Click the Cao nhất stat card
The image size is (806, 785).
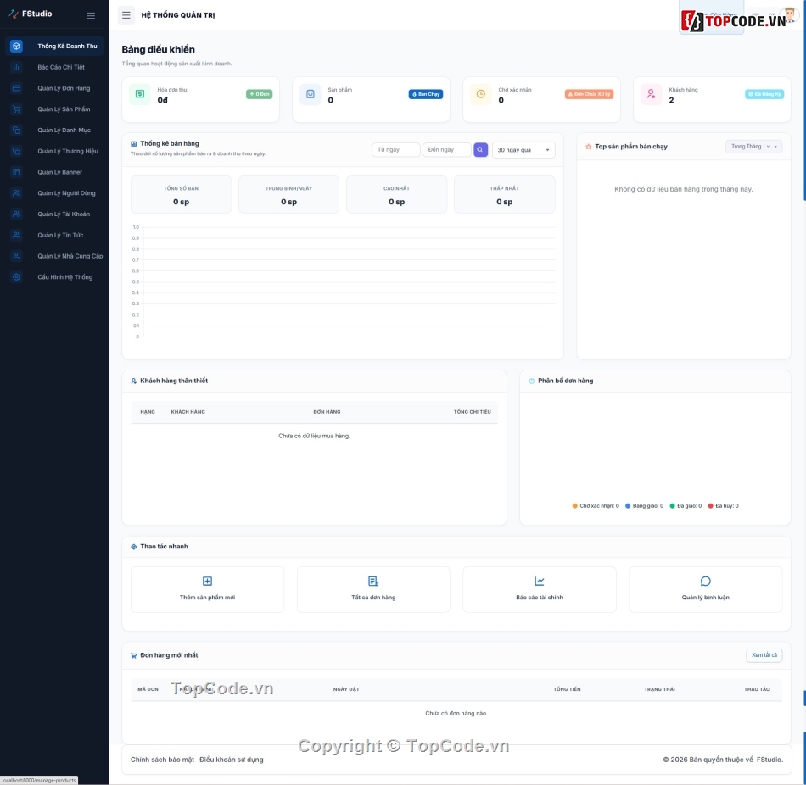coord(397,195)
